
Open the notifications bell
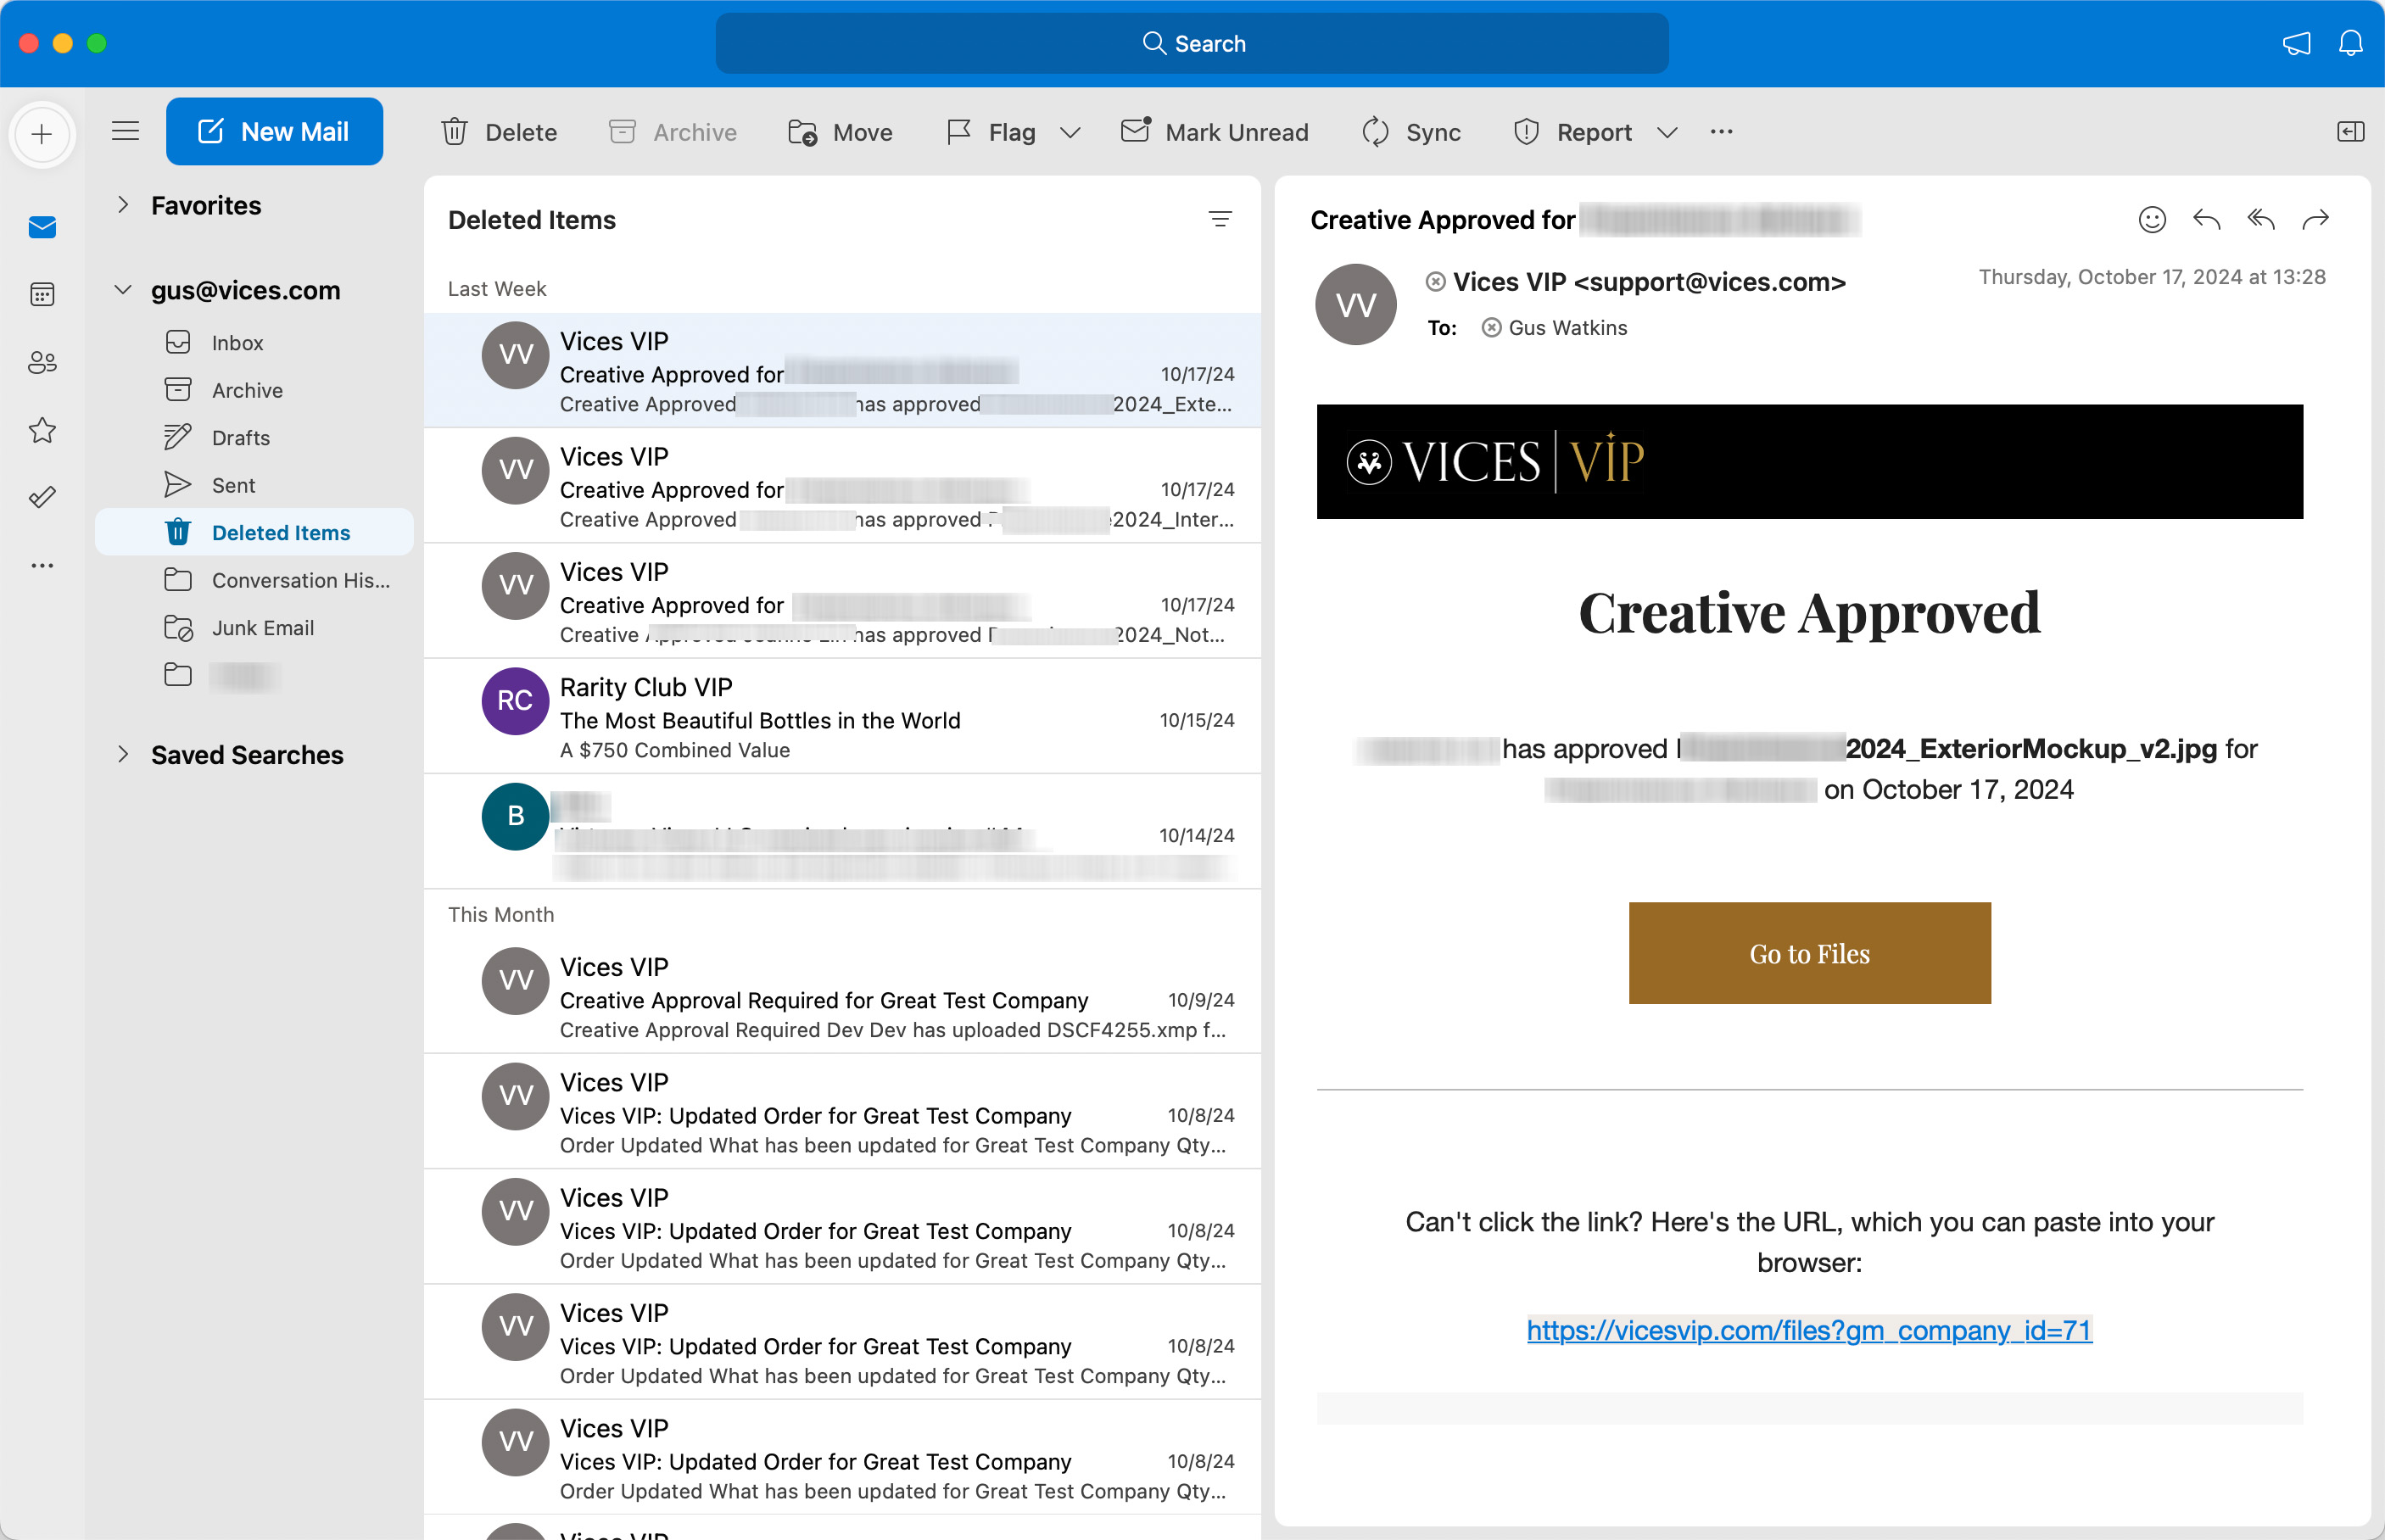point(2351,43)
